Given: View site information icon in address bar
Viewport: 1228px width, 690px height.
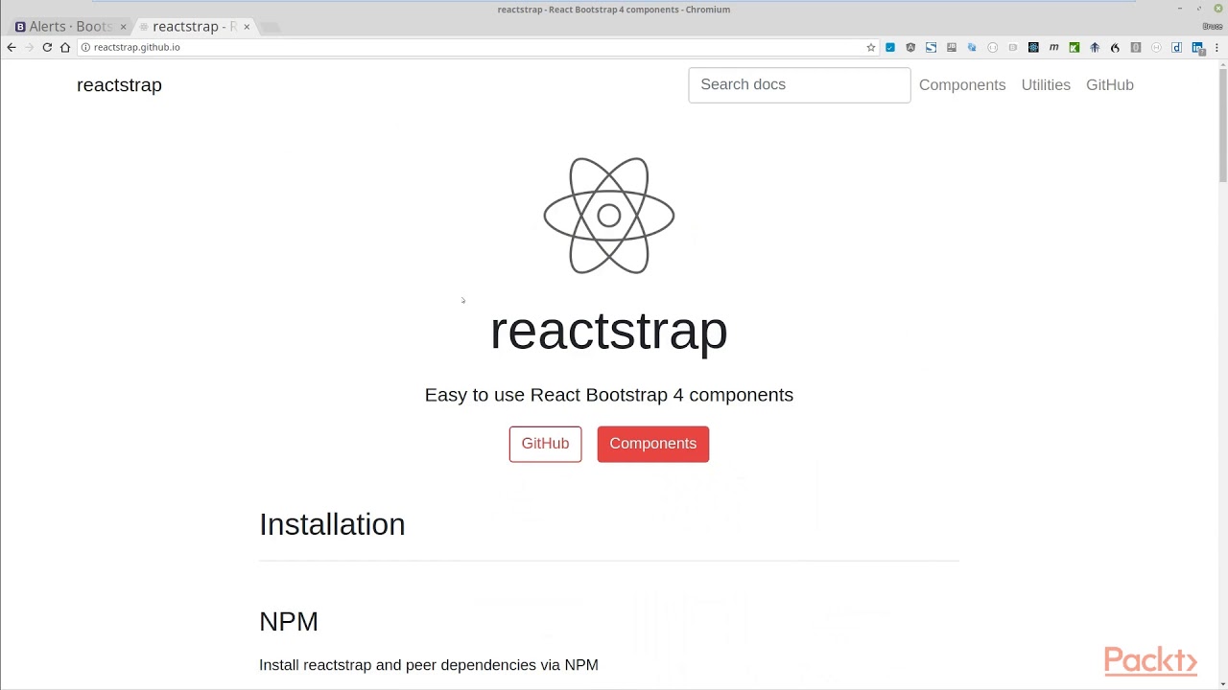Looking at the screenshot, I should click(85, 47).
